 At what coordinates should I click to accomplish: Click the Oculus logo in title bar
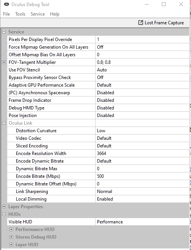click(6, 5)
